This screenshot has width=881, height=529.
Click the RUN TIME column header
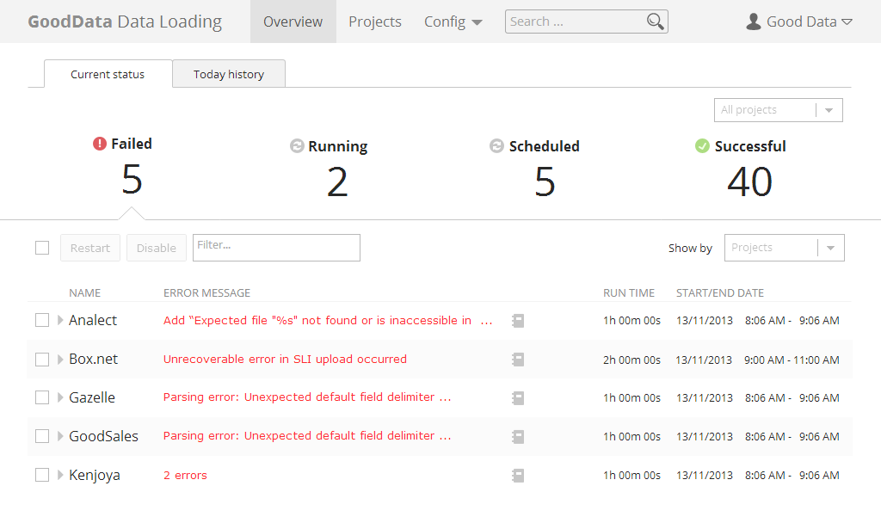(629, 293)
